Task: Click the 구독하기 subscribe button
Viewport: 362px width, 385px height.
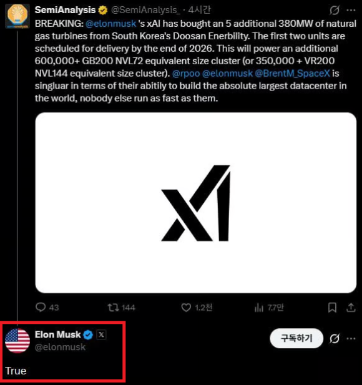Action: pos(296,338)
